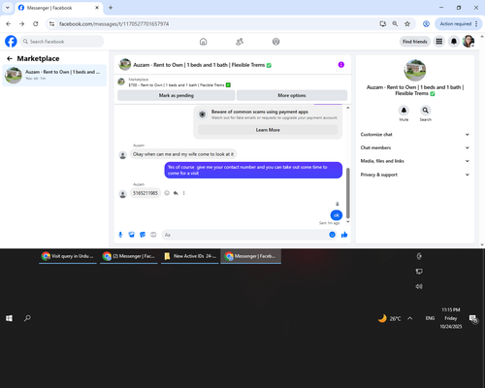Open More options for listing
485x388 pixels.
pos(292,95)
